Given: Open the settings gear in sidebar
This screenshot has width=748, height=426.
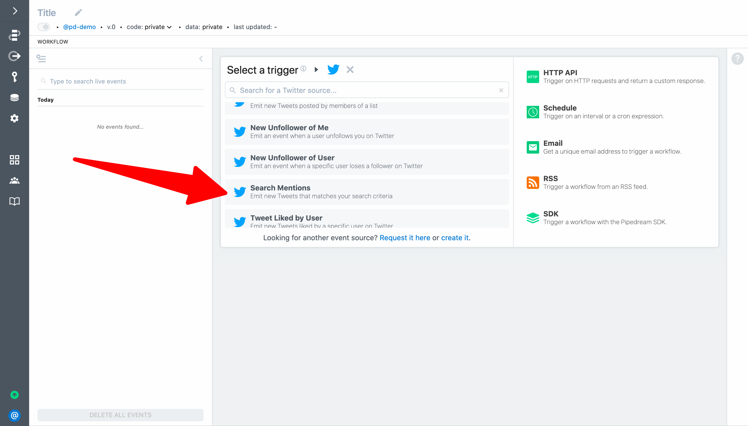Looking at the screenshot, I should pos(14,118).
